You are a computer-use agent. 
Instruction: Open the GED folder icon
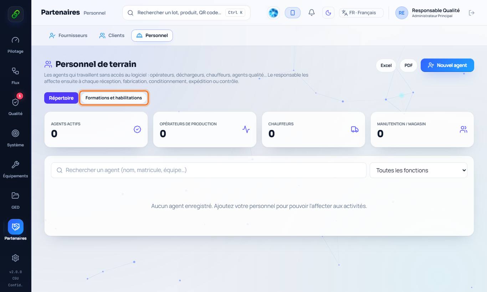[x=15, y=195]
